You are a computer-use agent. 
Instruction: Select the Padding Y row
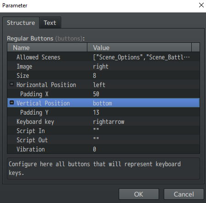(103, 112)
